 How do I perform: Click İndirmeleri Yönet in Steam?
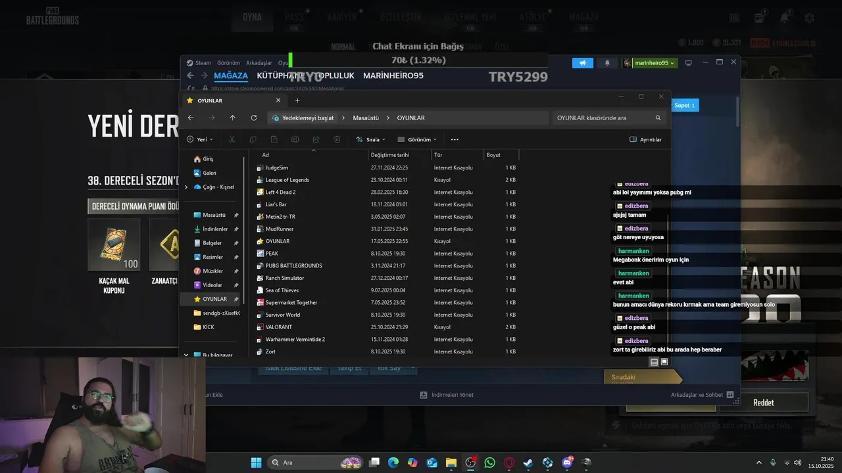[447, 395]
